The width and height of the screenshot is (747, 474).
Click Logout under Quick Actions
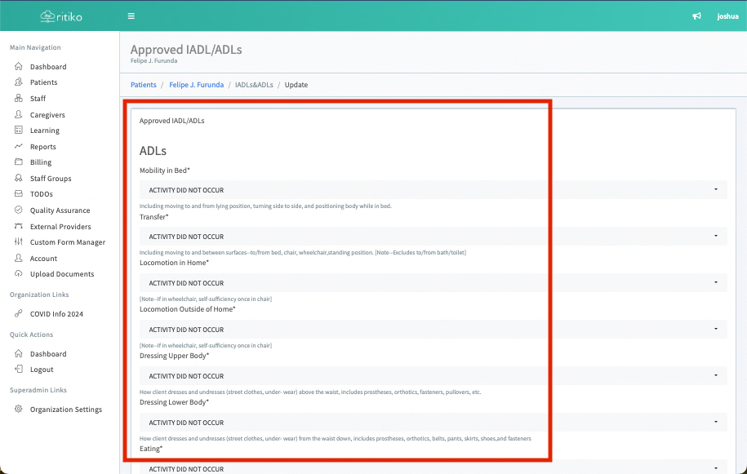42,370
